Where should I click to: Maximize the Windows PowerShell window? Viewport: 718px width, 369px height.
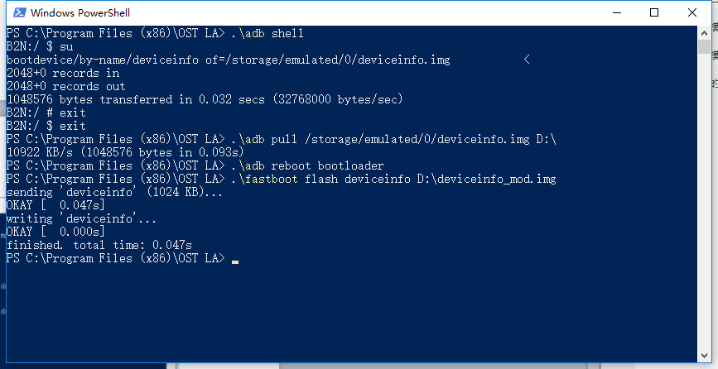[654, 12]
